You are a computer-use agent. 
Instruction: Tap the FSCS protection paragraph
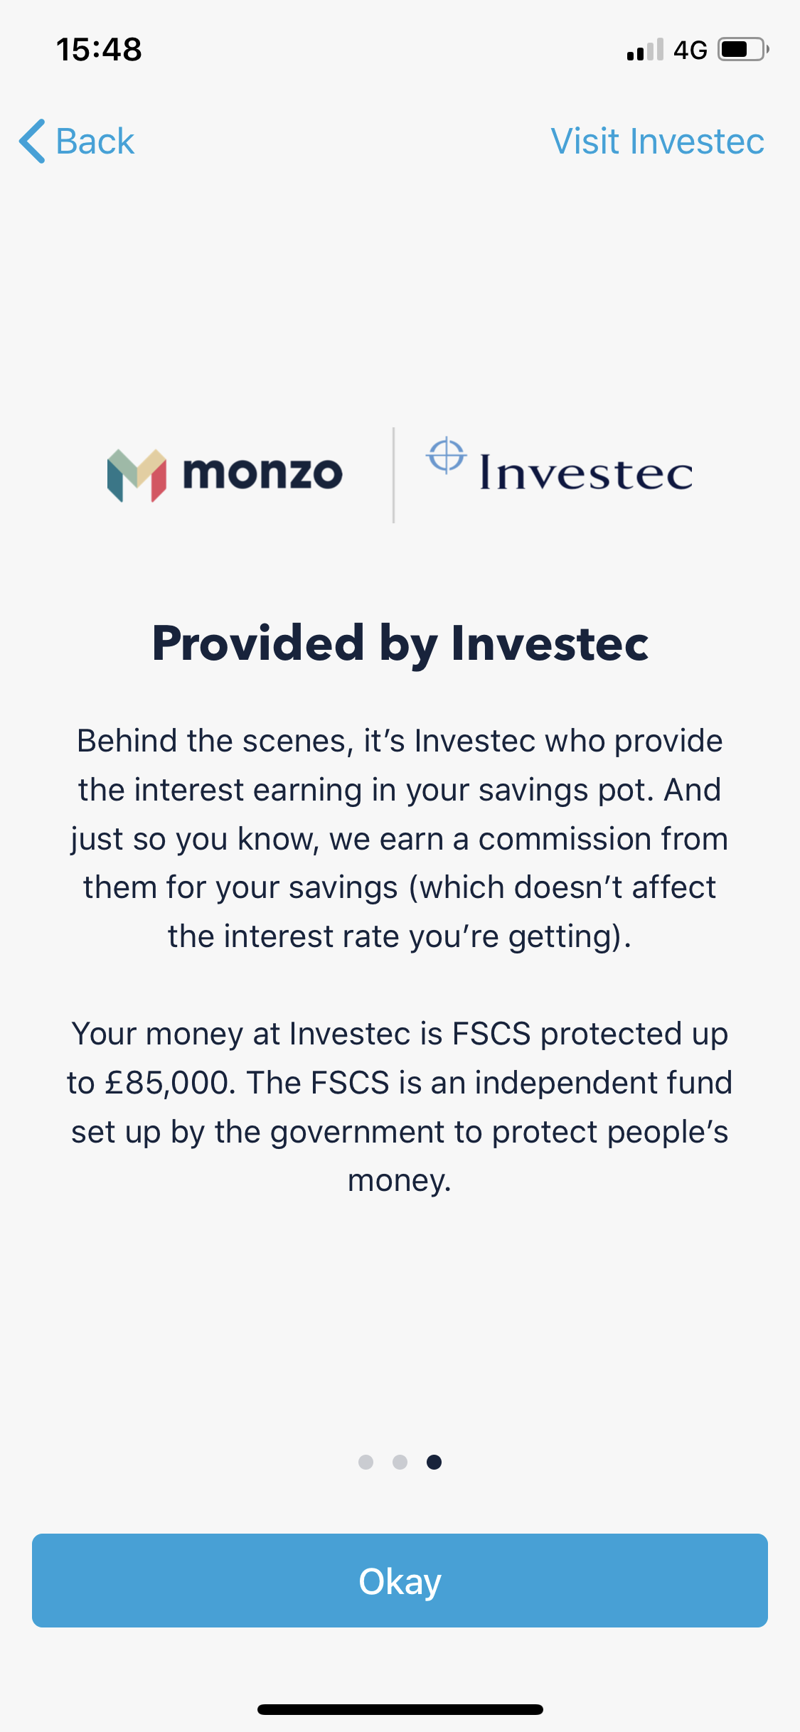point(400,1106)
